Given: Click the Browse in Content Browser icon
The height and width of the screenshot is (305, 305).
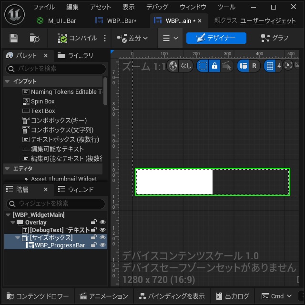Looking at the screenshot, I should 34,38.
